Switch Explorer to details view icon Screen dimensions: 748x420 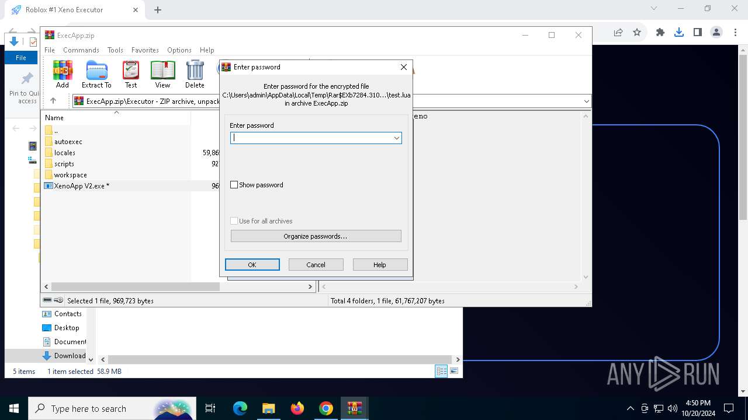coord(441,371)
